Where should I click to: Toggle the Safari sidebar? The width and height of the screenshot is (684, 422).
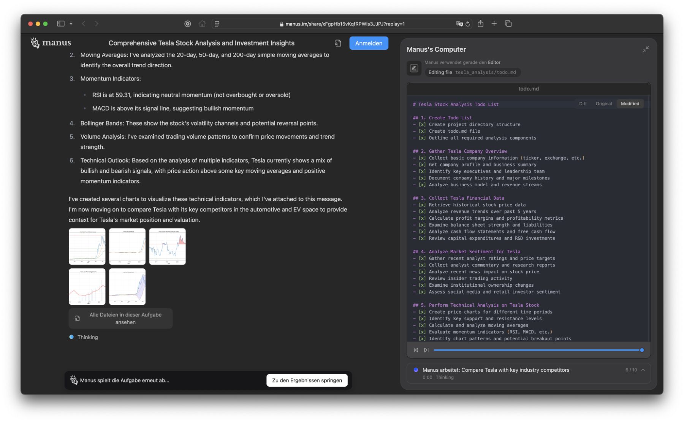click(x=60, y=24)
